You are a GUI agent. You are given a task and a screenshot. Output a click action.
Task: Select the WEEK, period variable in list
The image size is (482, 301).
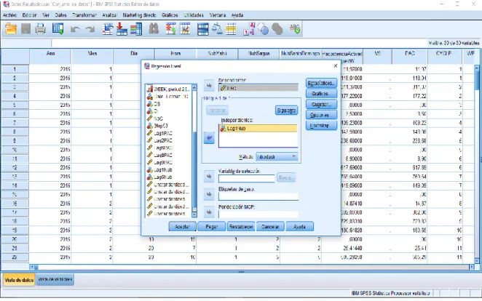(x=168, y=89)
